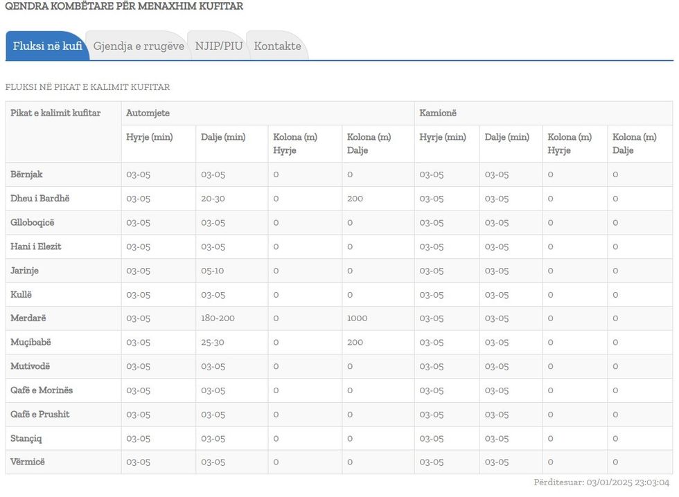Click the Qendra Kombëtare page title
The width and height of the screenshot is (679, 497).
(124, 6)
